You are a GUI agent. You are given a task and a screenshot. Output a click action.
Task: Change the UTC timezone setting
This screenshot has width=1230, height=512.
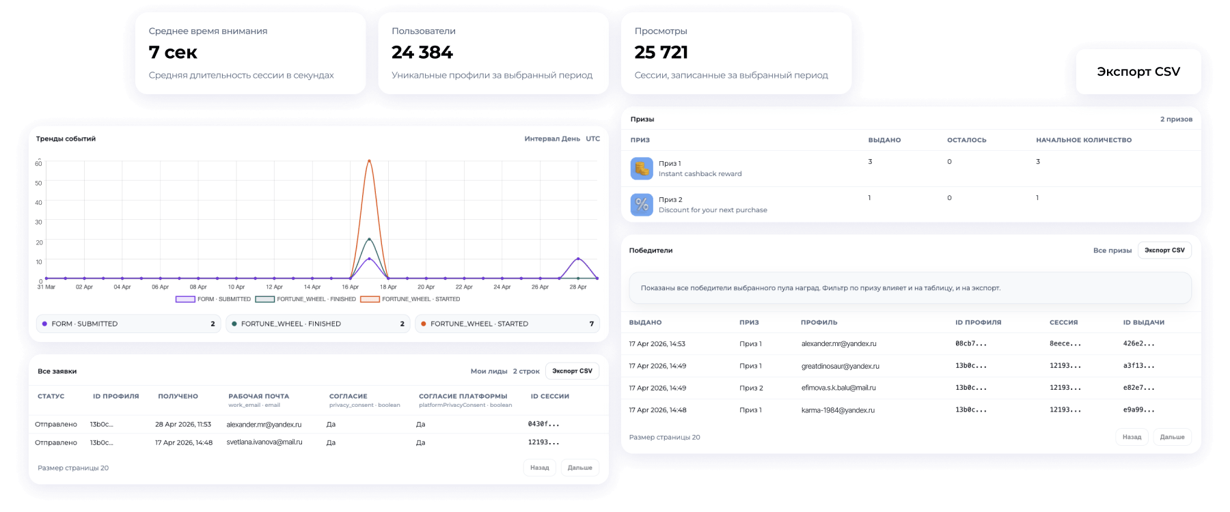pyautogui.click(x=592, y=139)
